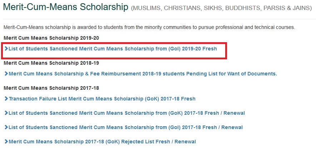
Task: Open the 2018-19 Pending List for Want of Documents
Action: click(143, 74)
